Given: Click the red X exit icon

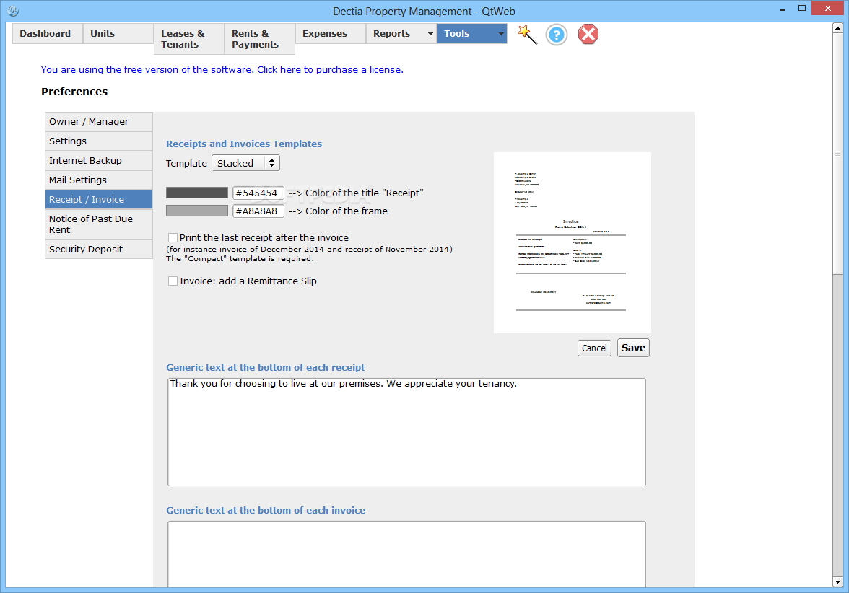Looking at the screenshot, I should point(588,35).
